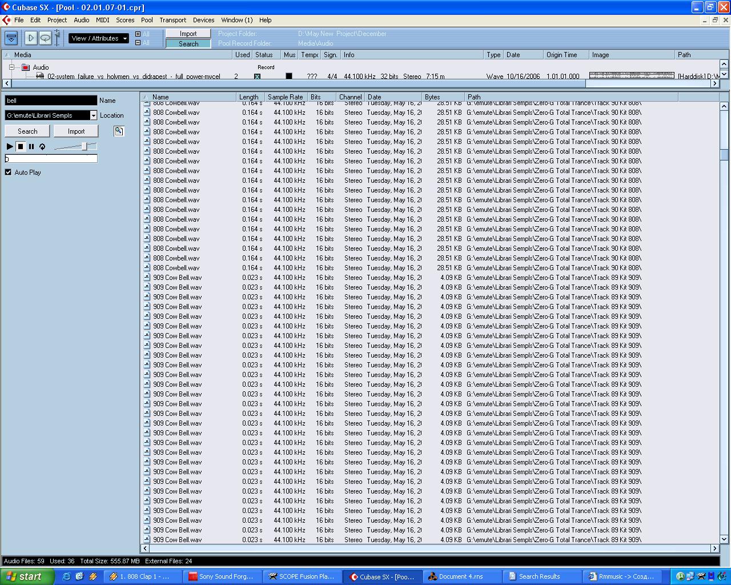Open the View / Attributes dropdown
731x585 pixels.
[99, 38]
